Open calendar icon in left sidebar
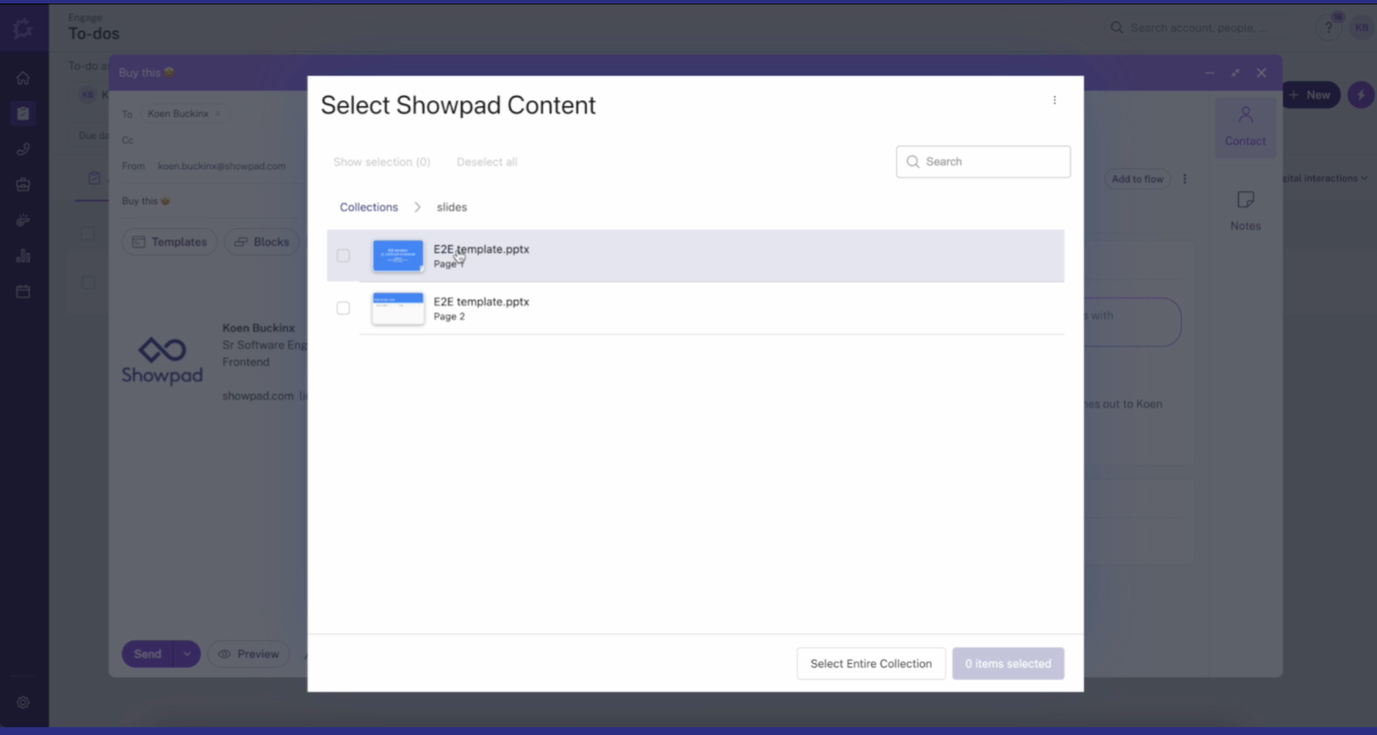The width and height of the screenshot is (1377, 735). tap(23, 292)
